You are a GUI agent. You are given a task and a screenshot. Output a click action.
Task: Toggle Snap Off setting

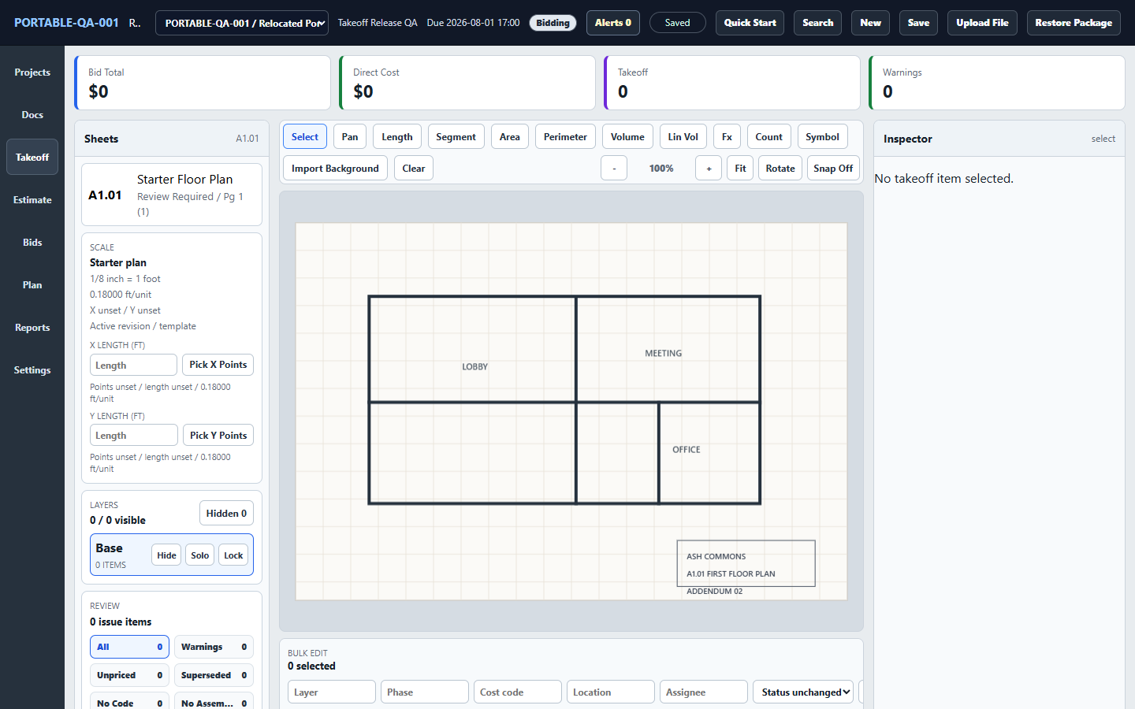pos(833,168)
